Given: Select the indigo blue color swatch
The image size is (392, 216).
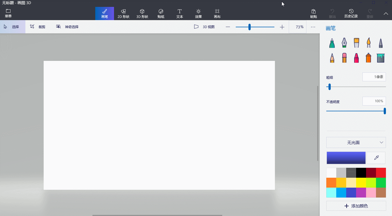Looking at the screenshot, I should pyautogui.click(x=351, y=193).
